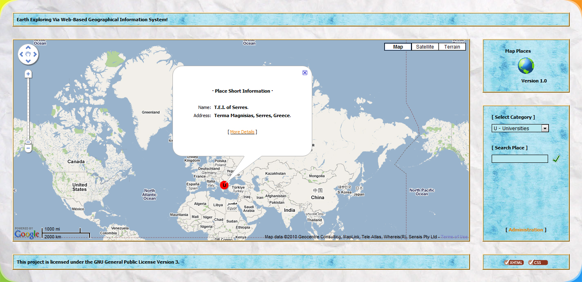The width and height of the screenshot is (582, 282).
Task: Pan the map left with arrow control
Action: pyautogui.click(x=21, y=54)
